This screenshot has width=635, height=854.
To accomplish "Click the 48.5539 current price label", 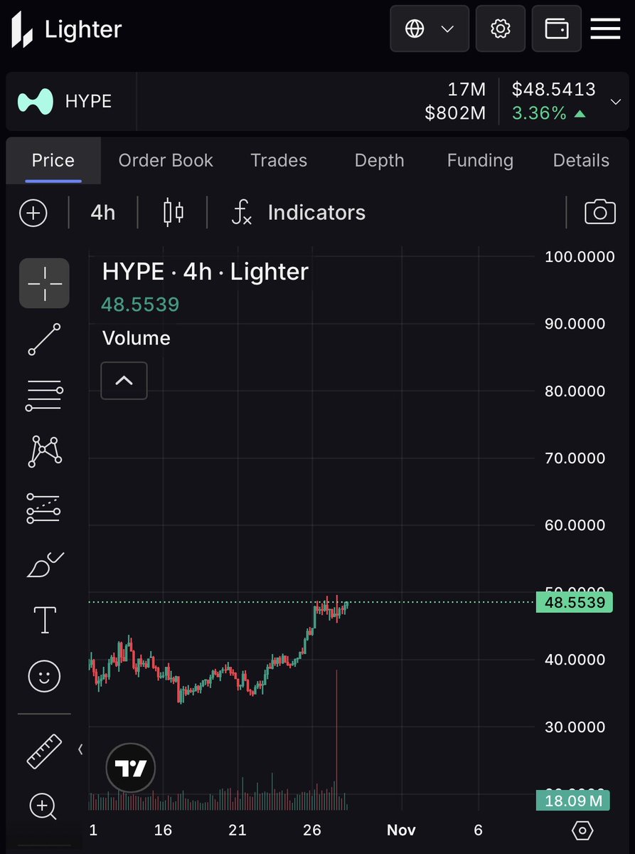I will [574, 603].
